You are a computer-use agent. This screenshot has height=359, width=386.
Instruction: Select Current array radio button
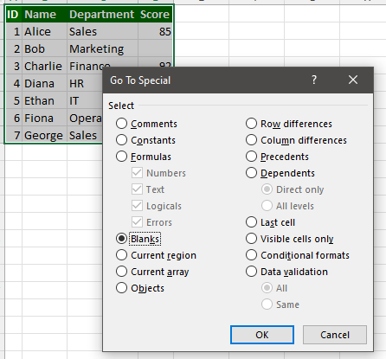tap(121, 272)
